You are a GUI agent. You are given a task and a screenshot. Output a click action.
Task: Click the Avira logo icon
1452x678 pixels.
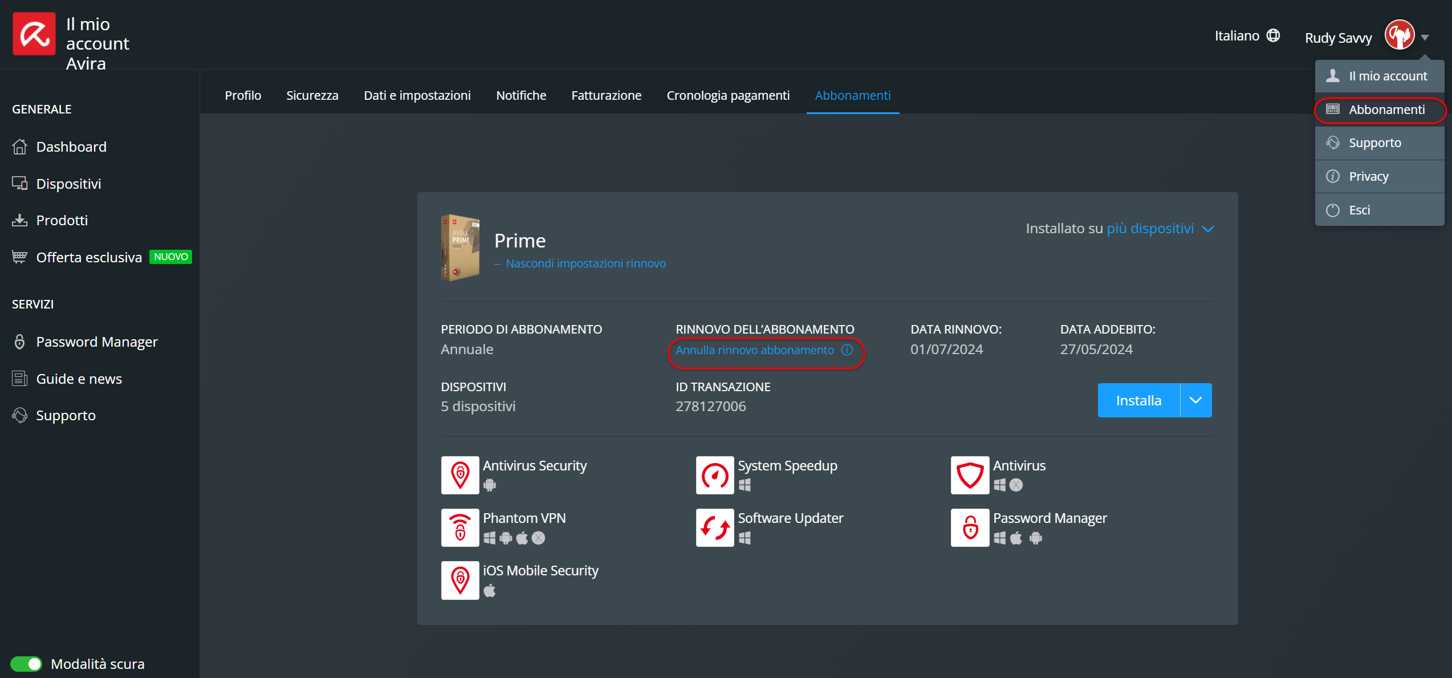[34, 34]
